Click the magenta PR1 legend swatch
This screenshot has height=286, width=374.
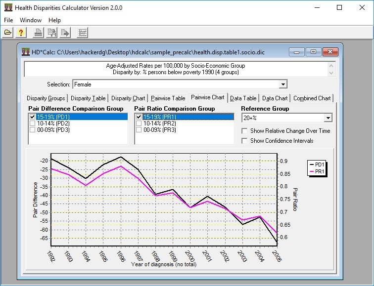[312, 171]
